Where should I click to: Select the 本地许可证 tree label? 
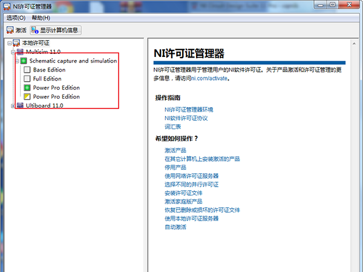[36, 43]
